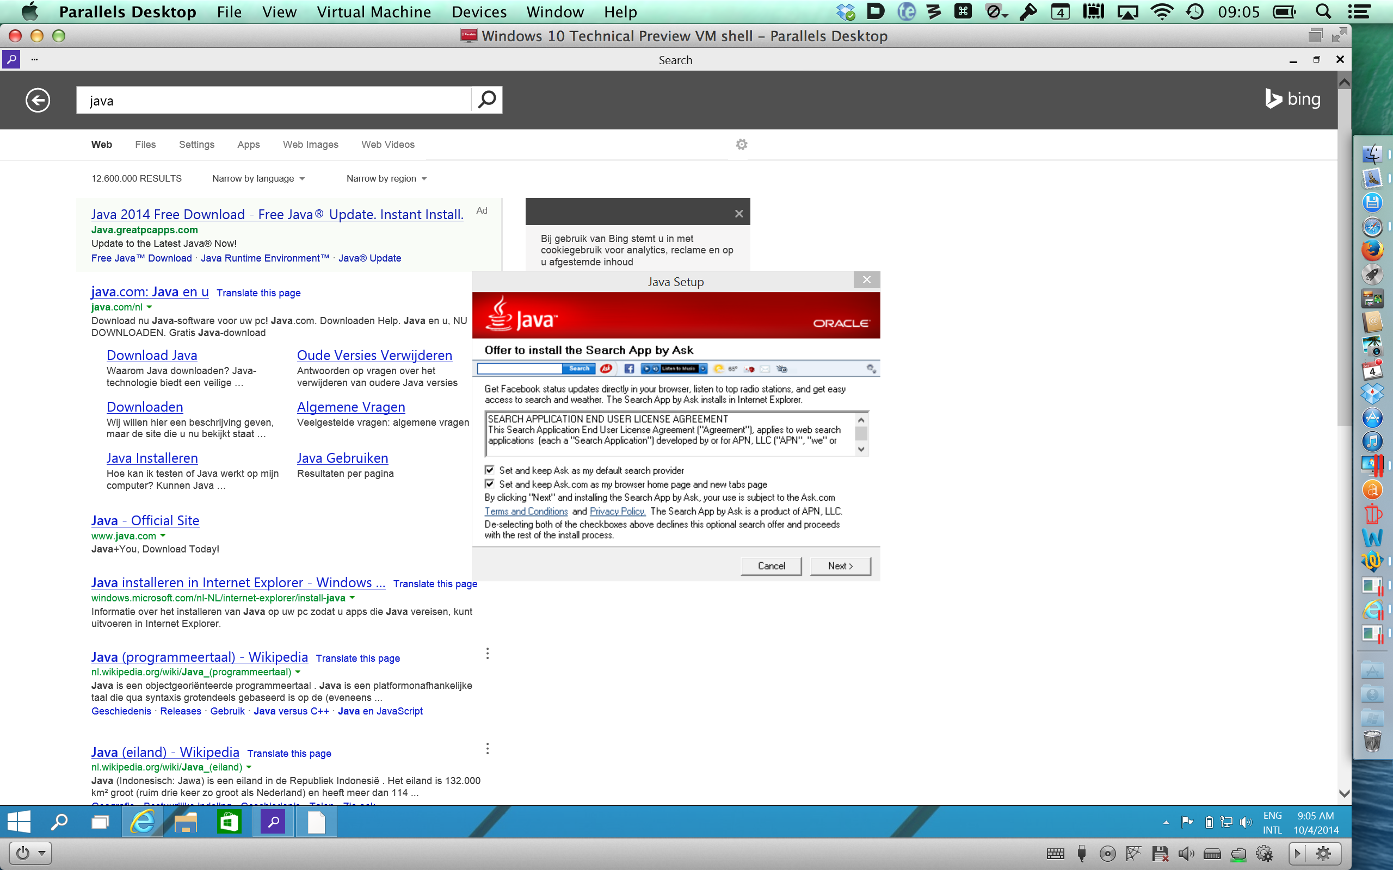Dismiss the Bing cookie notice with X
Viewport: 1393px width, 870px height.
739,214
